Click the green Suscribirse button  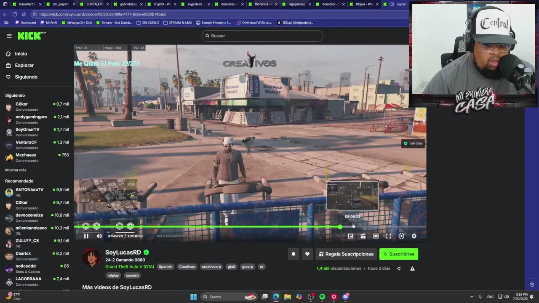[398, 254]
